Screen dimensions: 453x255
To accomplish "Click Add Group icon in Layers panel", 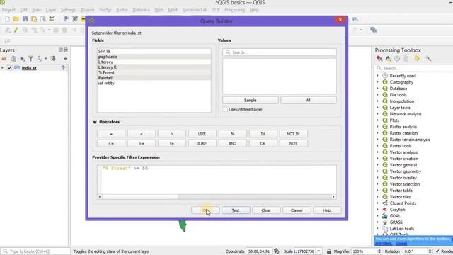I will tap(13, 59).
